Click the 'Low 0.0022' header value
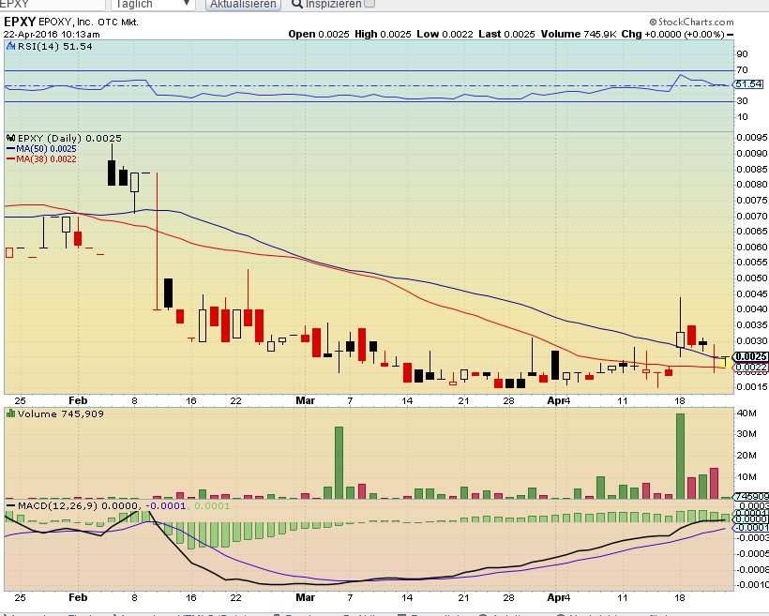 (445, 35)
